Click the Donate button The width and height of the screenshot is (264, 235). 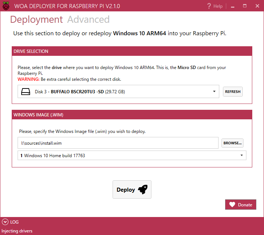coord(241,205)
